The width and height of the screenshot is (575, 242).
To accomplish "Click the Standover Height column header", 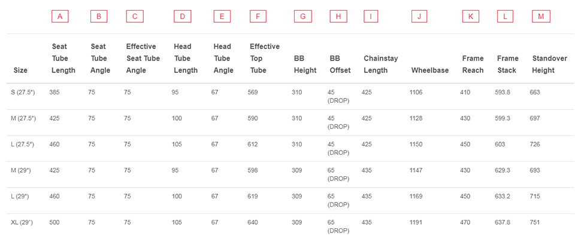I will (x=549, y=65).
